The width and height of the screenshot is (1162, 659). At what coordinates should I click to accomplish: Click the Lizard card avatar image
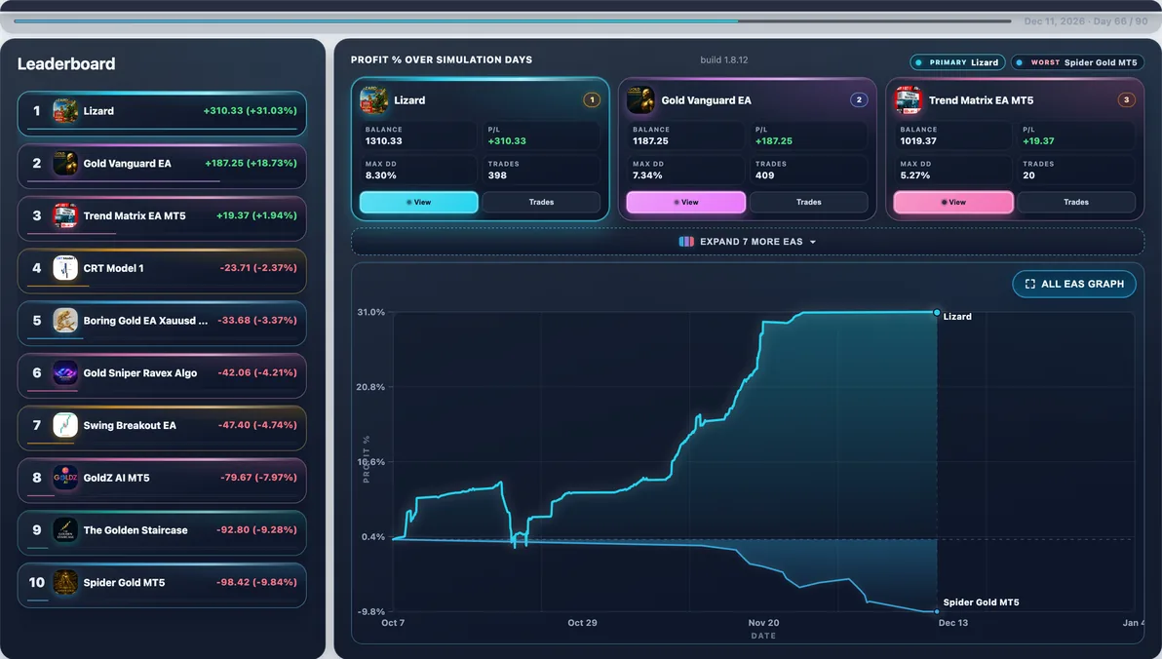coord(373,100)
